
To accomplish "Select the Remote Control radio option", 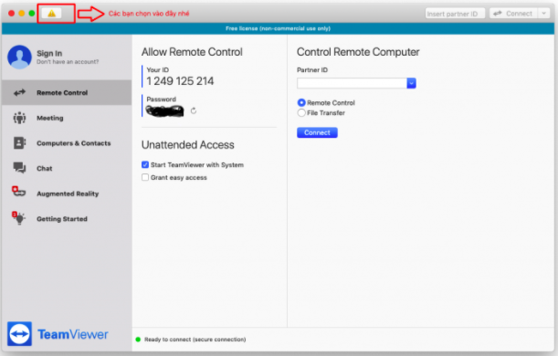I will click(301, 102).
